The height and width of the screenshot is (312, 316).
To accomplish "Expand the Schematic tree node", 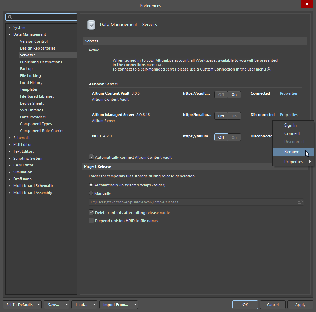I will click(x=9, y=138).
